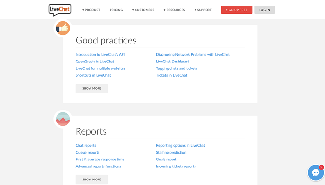Open OpenGraph in LiveChat article
Viewport: 325px width, 185px height.
(95, 62)
